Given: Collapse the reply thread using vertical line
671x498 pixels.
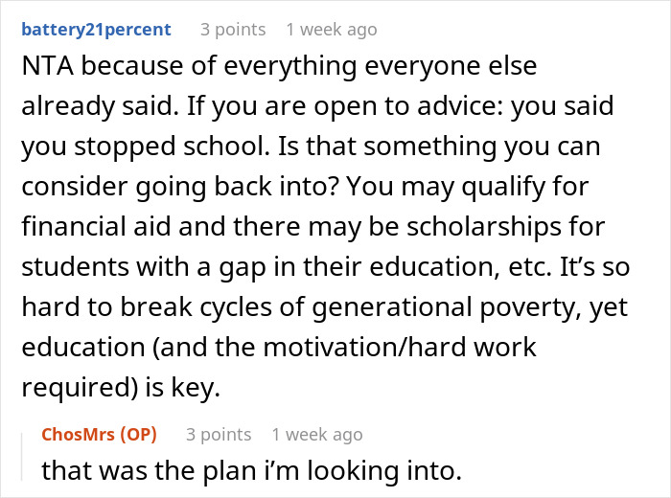Looking at the screenshot, I should coord(22,457).
